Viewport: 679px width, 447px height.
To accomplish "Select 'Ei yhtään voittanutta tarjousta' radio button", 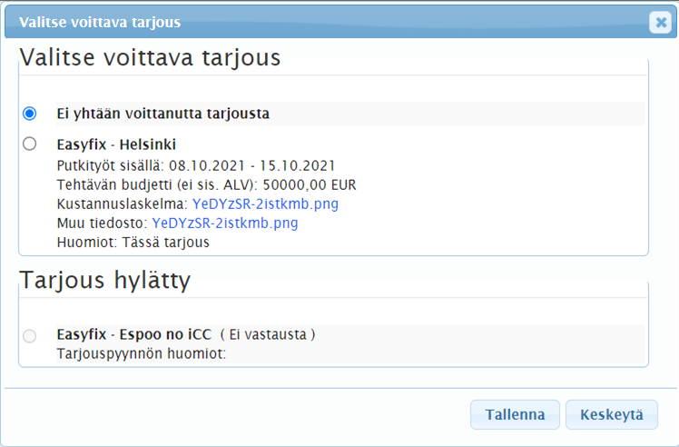I will coord(30,114).
